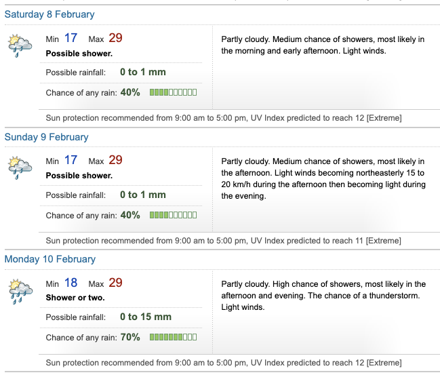Select Saturday's minimum temperature of 17
The image size is (440, 375).
pyautogui.click(x=71, y=38)
